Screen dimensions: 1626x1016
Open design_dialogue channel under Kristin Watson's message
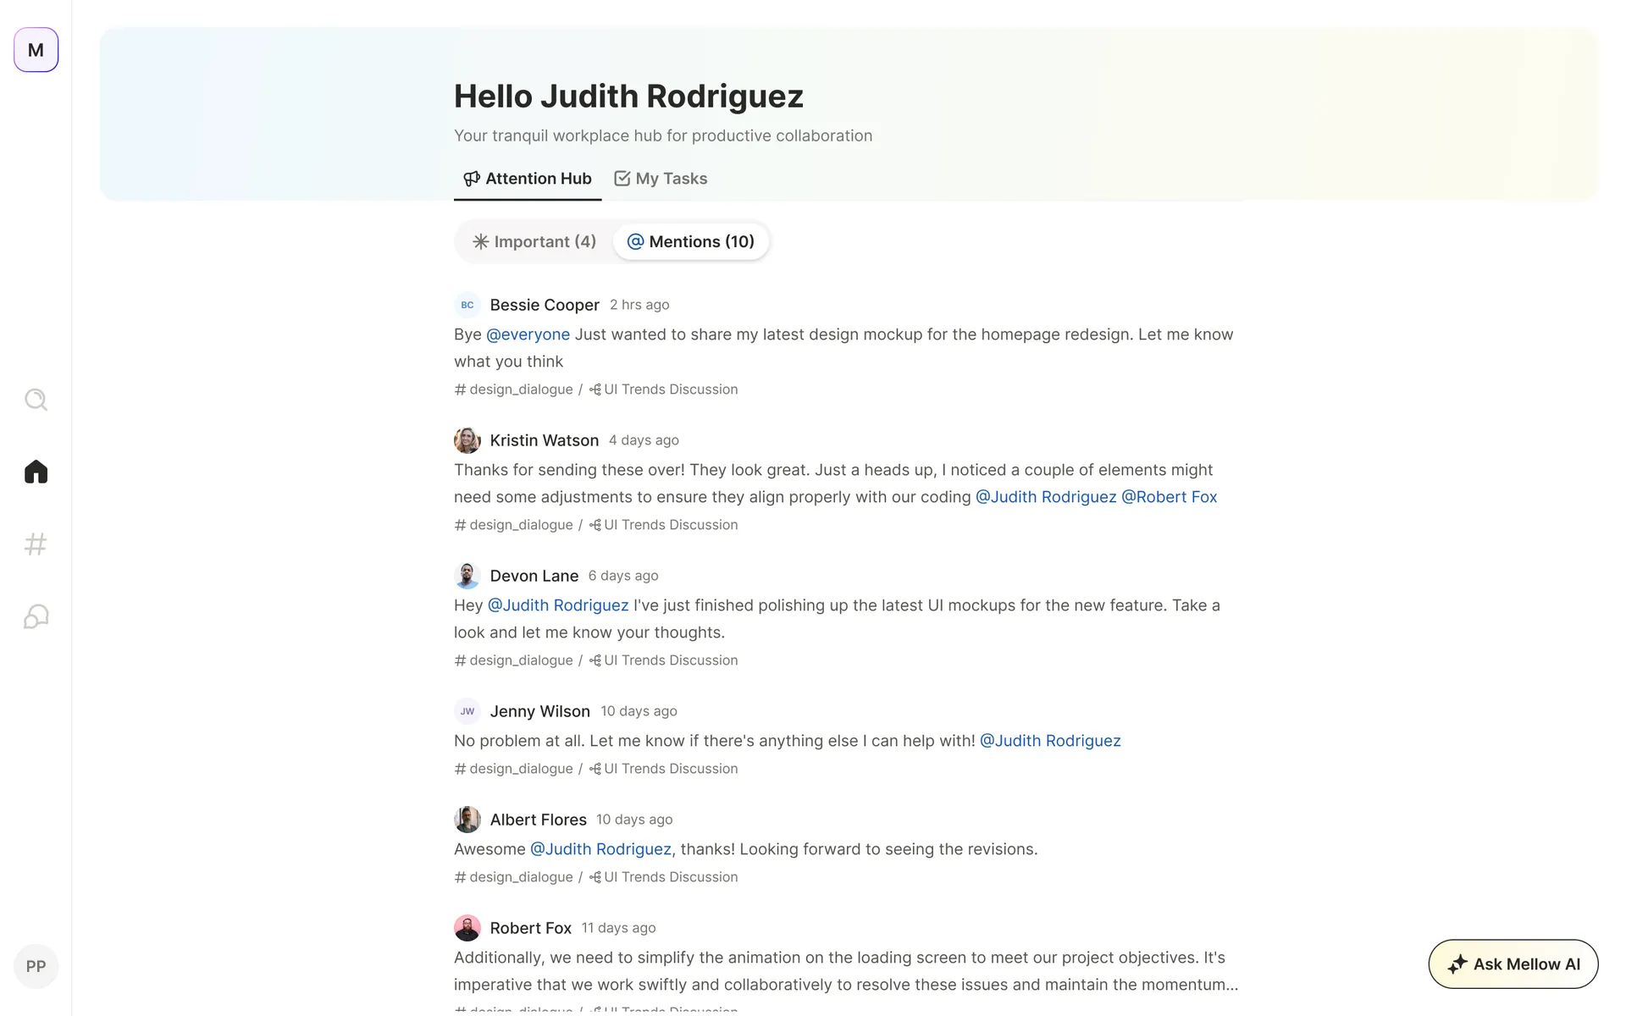514,525
